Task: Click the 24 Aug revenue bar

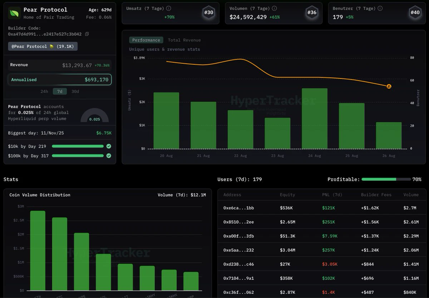Action: [315, 118]
